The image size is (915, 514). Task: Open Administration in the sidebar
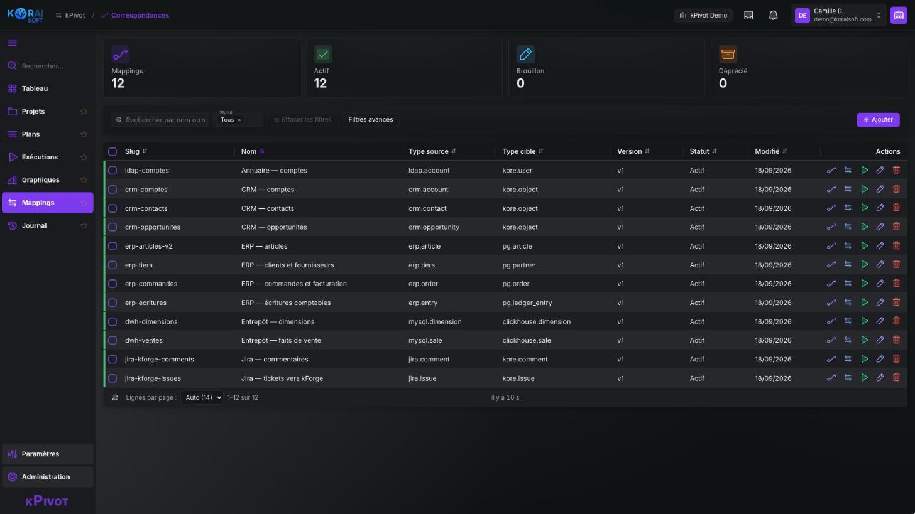coord(48,477)
